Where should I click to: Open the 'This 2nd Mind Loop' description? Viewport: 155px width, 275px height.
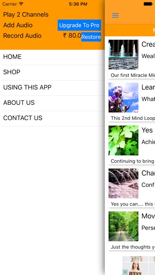click(133, 118)
